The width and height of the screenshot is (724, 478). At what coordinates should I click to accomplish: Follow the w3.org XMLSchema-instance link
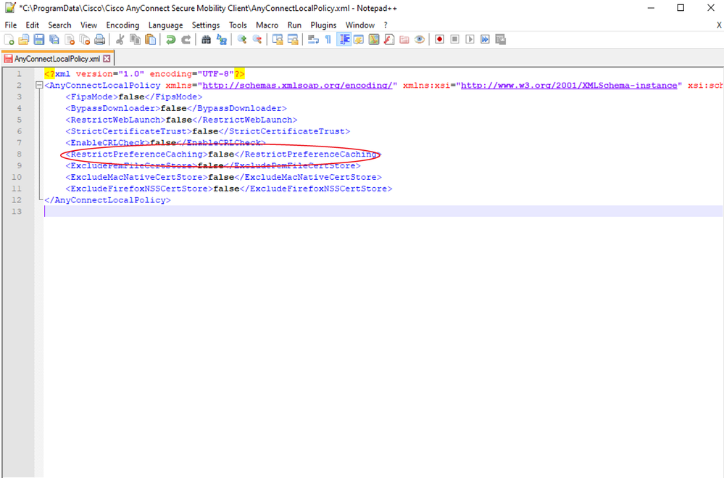tap(569, 85)
